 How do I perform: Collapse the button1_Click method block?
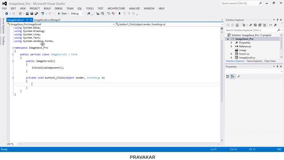tap(13, 78)
